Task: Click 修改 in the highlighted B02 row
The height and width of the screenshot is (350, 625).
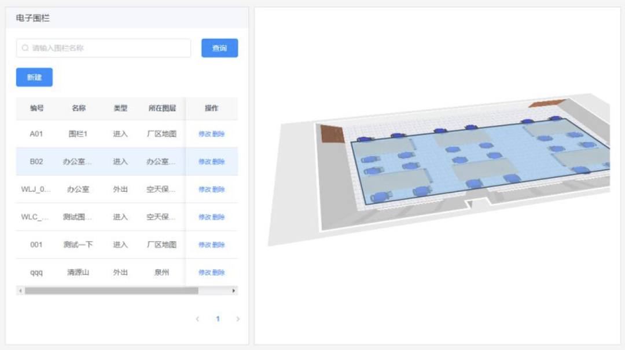Action: 205,162
